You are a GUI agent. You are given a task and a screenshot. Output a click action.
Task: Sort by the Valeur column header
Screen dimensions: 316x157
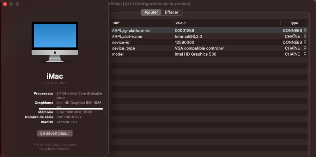pos(227,23)
